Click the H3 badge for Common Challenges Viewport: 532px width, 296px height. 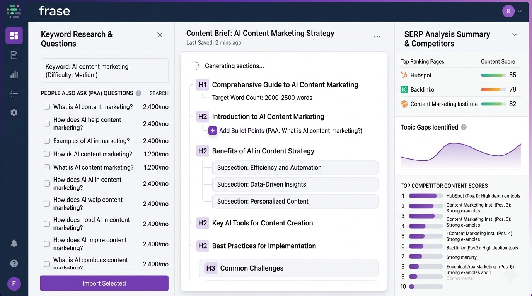pyautogui.click(x=211, y=268)
